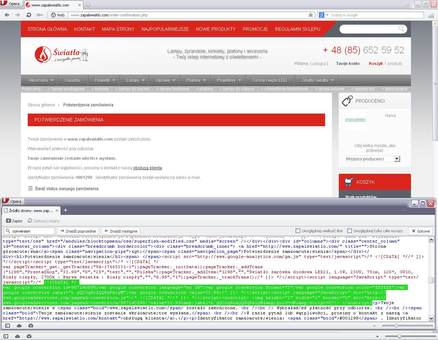
Task: Click the Web security badge in address bar
Action: (x=57, y=15)
